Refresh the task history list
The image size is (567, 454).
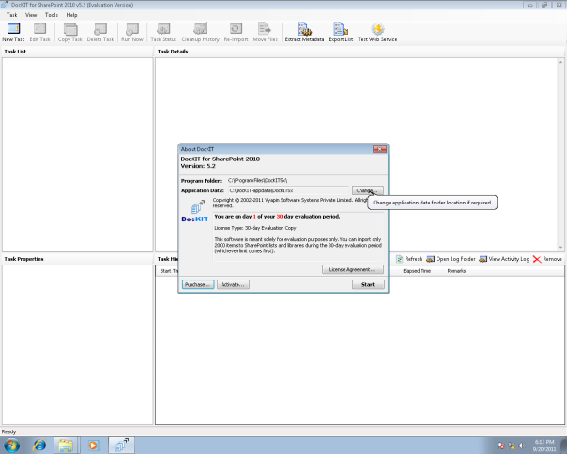pos(409,259)
